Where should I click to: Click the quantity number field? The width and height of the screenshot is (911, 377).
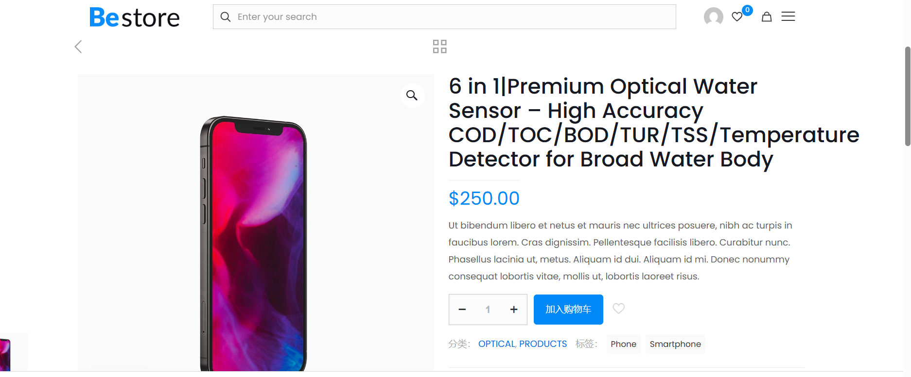tap(488, 310)
